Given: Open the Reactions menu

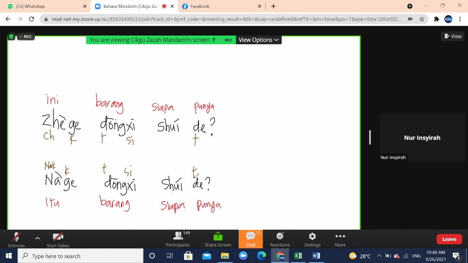Looking at the screenshot, I should click(x=280, y=236).
